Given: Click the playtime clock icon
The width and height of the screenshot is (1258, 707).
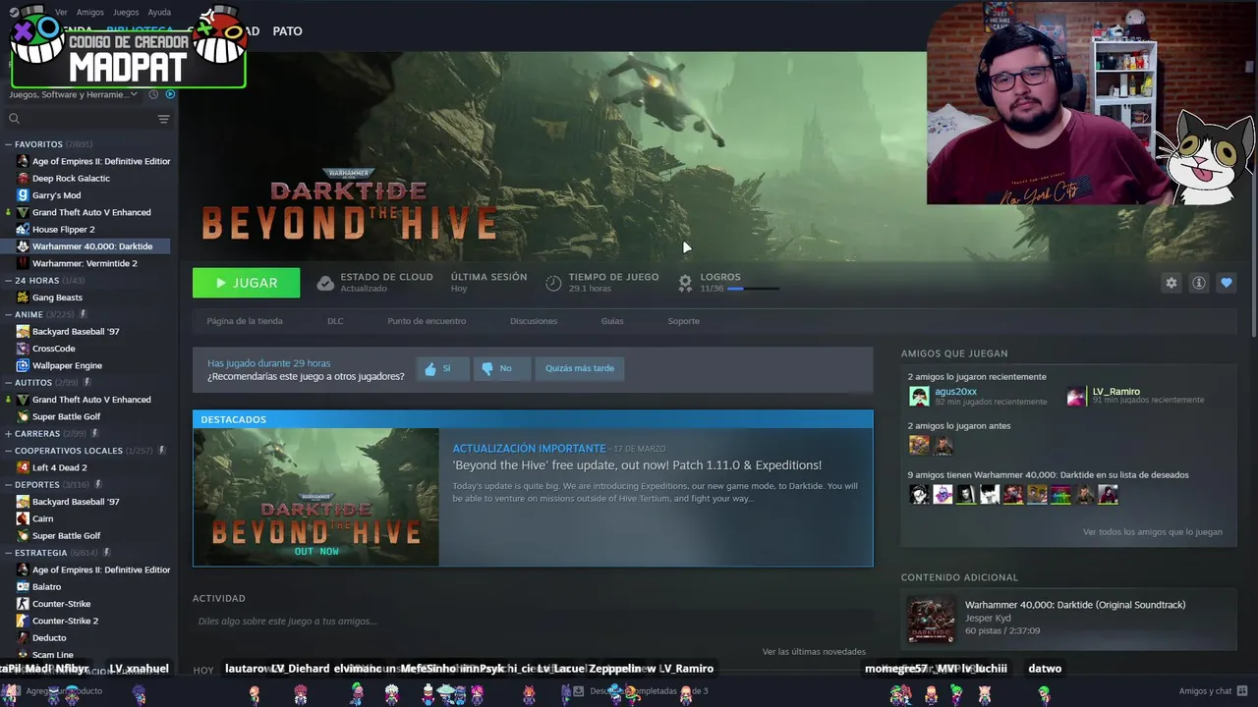Looking at the screenshot, I should pyautogui.click(x=553, y=283).
